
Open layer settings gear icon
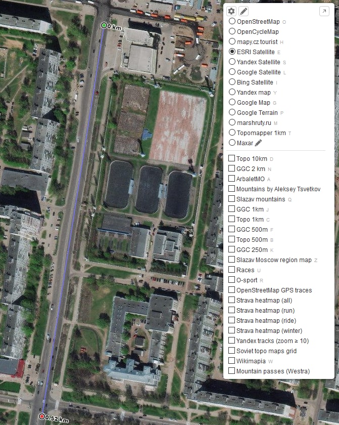pos(231,11)
